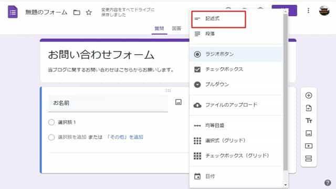
Task: Add a section from the side toolbar
Action: [309, 159]
